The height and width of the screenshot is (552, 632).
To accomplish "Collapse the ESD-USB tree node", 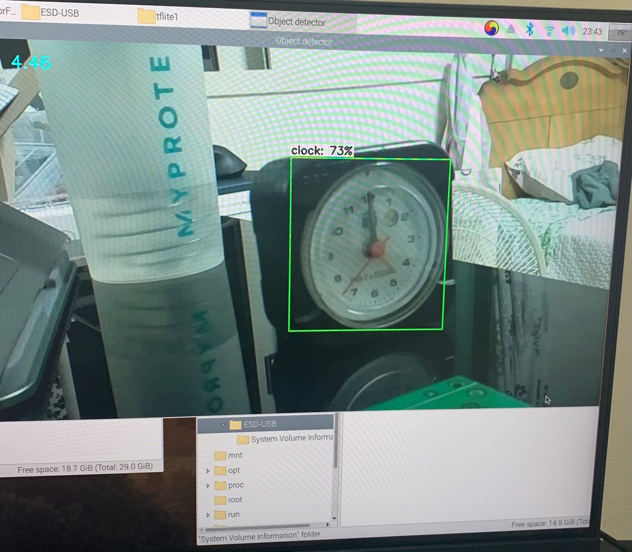I will point(223,425).
